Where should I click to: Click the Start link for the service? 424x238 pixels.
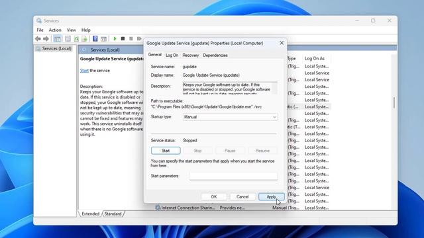pyautogui.click(x=84, y=71)
